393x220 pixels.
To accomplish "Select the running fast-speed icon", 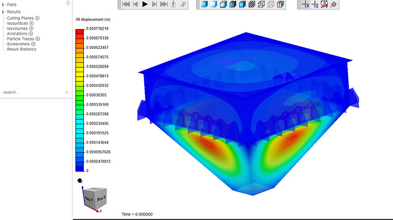I will [183, 4].
